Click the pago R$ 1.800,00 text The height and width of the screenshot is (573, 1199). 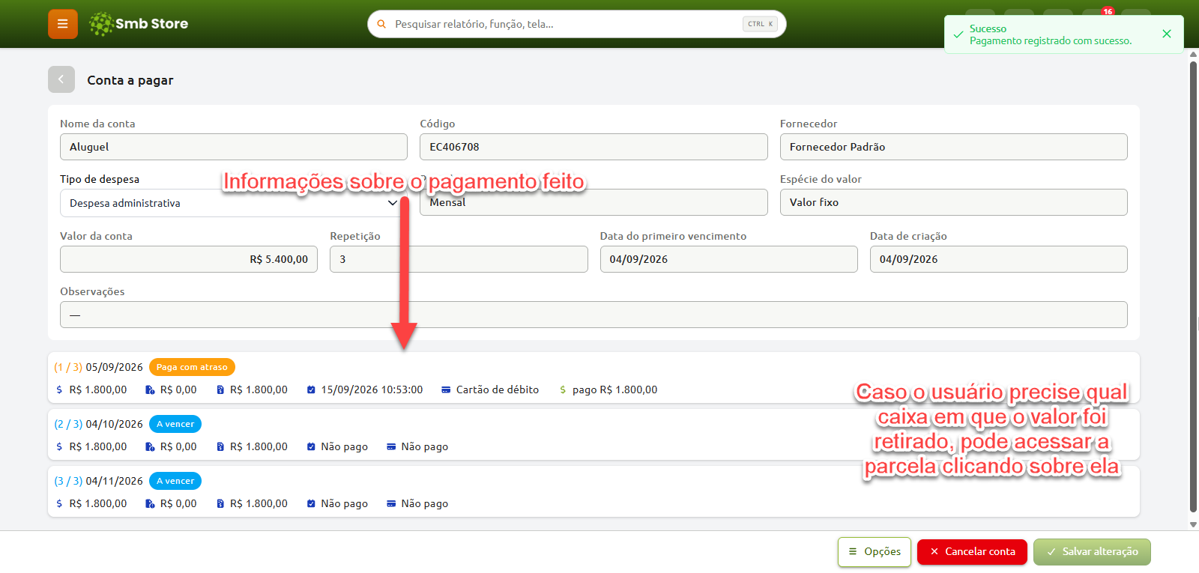click(x=614, y=389)
